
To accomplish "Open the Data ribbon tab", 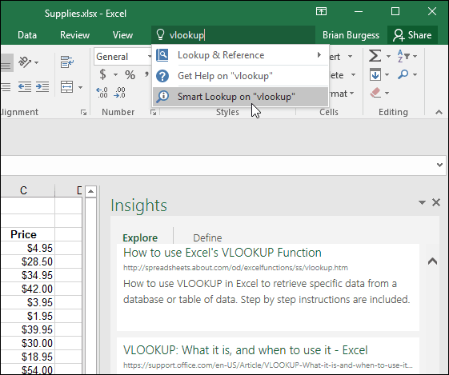I will (27, 35).
